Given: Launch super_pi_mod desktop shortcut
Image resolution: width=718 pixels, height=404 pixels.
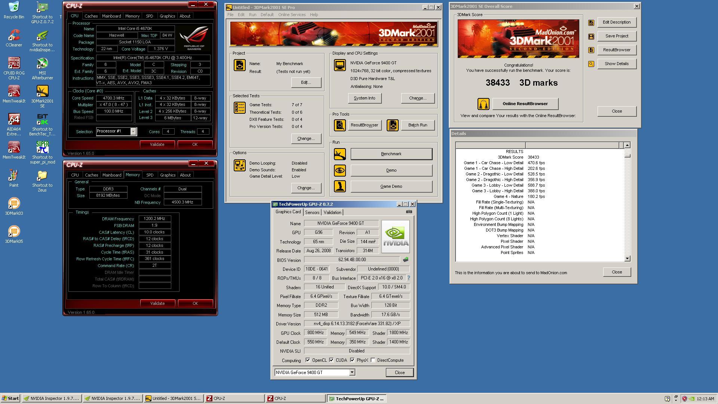Looking at the screenshot, I should point(42,153).
